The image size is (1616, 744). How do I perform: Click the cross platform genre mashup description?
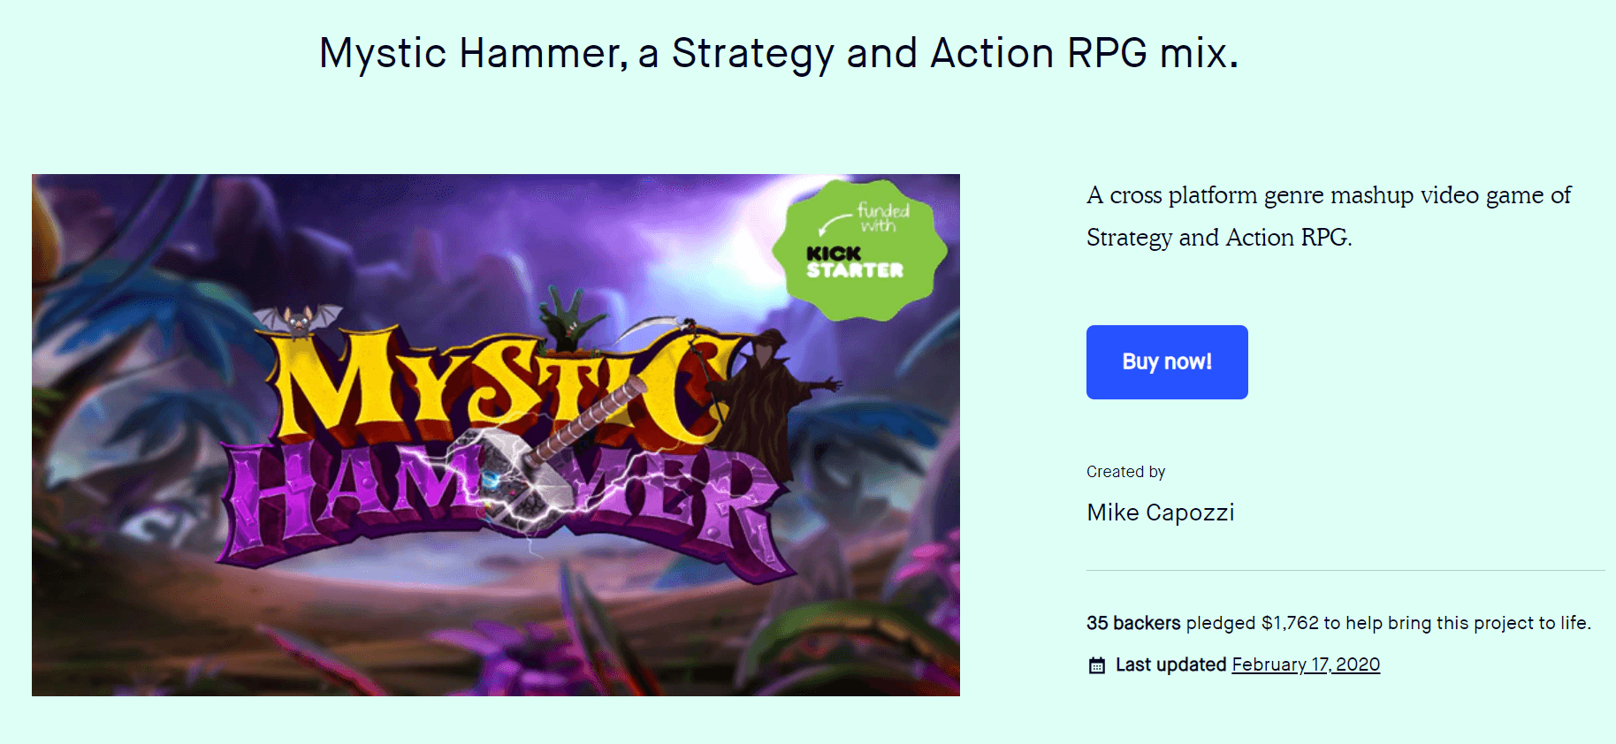click(1328, 216)
